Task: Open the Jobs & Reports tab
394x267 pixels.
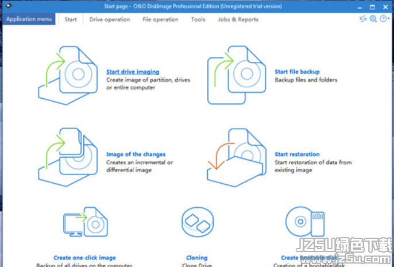Action: pyautogui.click(x=238, y=20)
